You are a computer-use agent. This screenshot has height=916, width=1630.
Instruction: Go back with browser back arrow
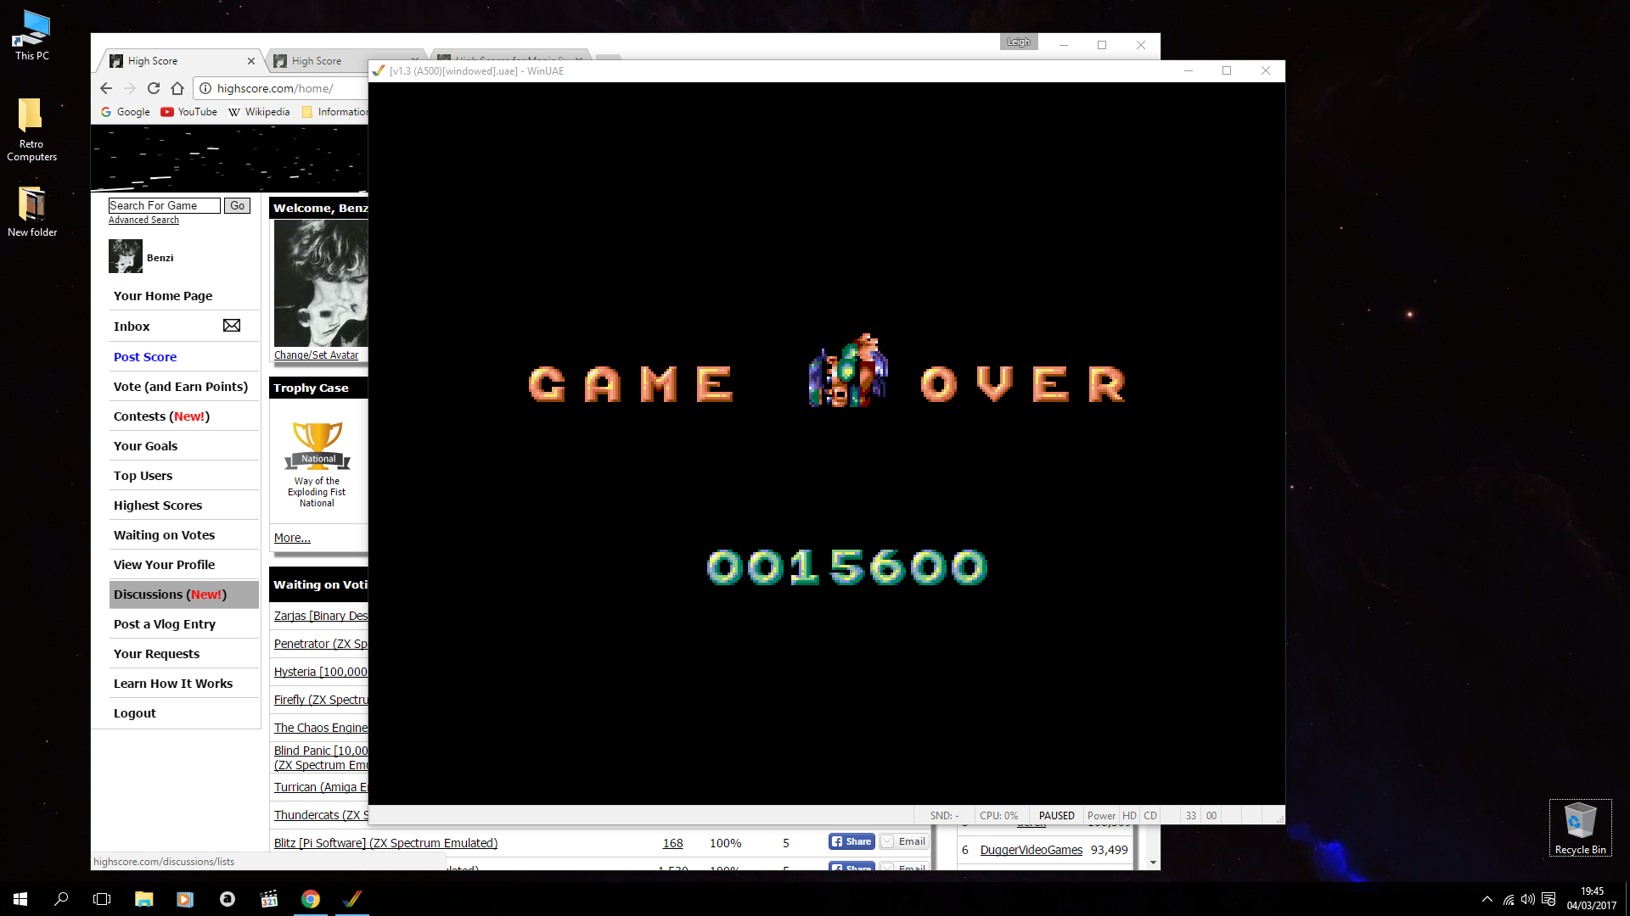tap(106, 88)
